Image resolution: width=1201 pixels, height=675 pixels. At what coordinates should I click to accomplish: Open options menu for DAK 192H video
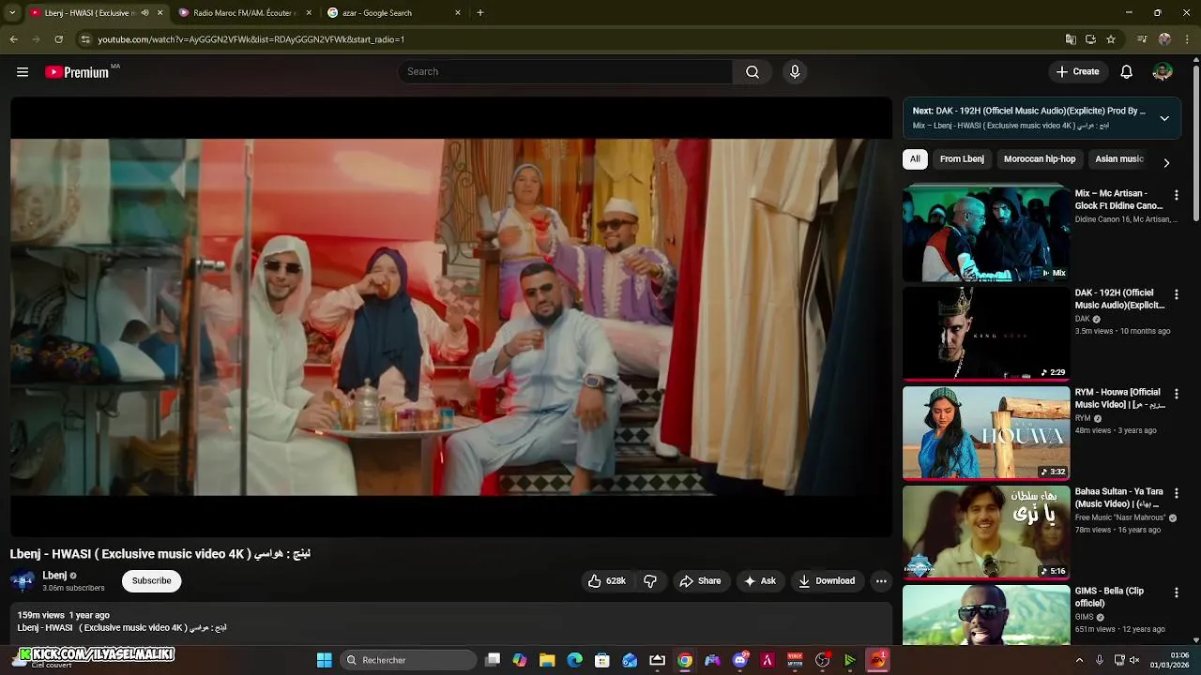point(1177,294)
